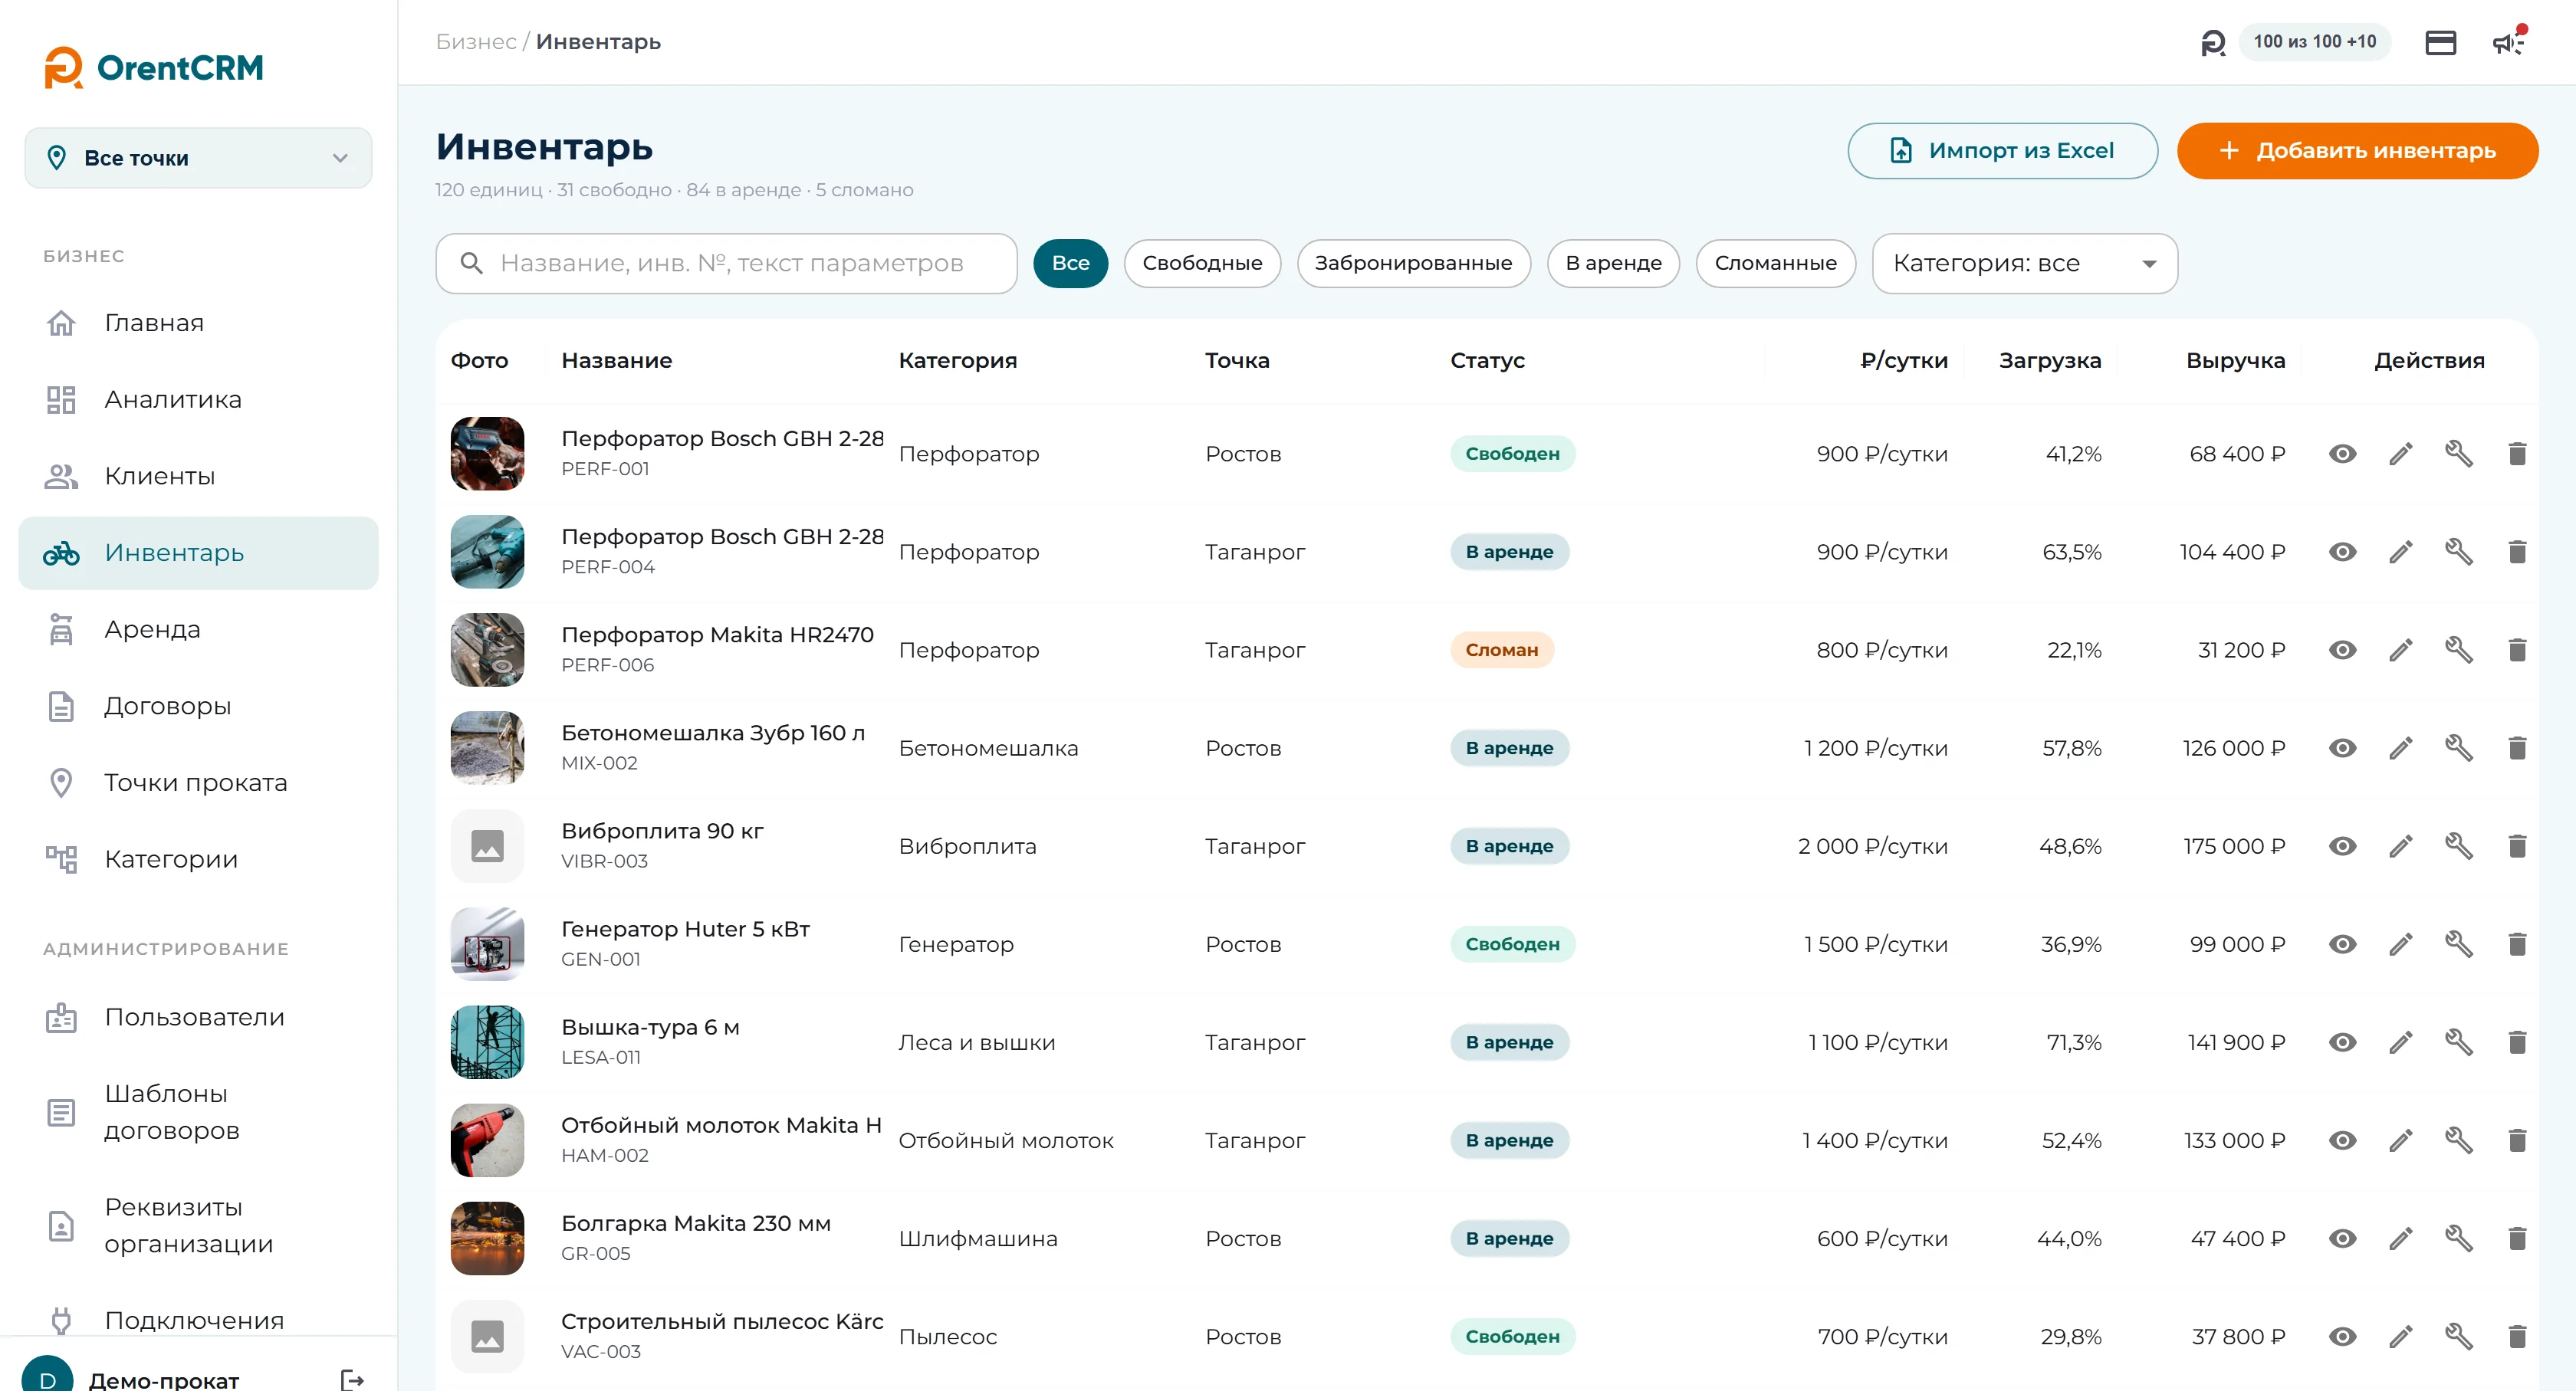Viewport: 2576px width, 1391px height.
Task: Click Добавить инвентарь button
Action: [2357, 151]
